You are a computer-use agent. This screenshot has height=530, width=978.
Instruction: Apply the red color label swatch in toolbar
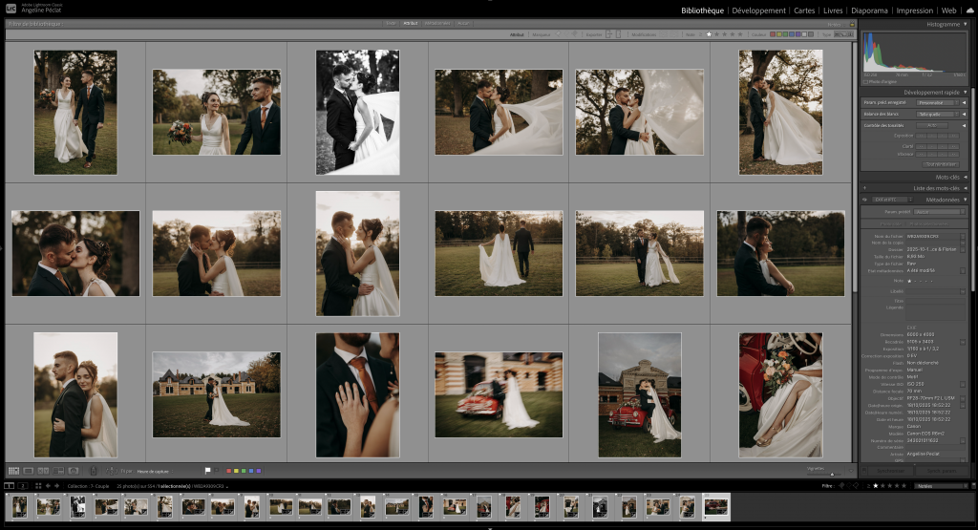click(x=228, y=471)
